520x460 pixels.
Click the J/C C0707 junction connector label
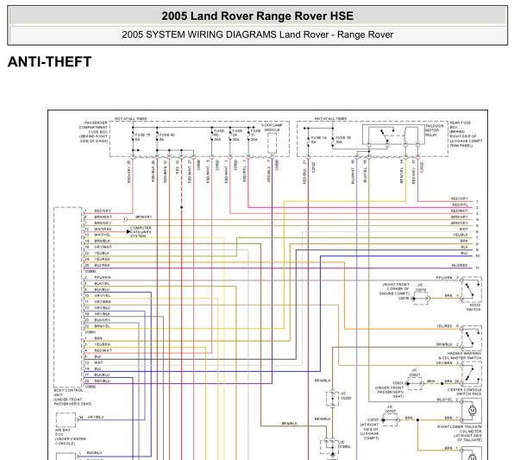pos(391,409)
